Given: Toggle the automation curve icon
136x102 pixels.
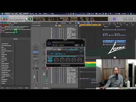Looking at the screenshot, I should click(82, 23).
